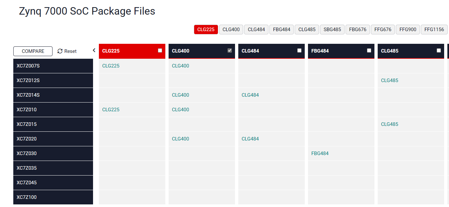Open CLG225 file link for XC7Z007S
Screen dimensions: 449x207
tap(111, 66)
